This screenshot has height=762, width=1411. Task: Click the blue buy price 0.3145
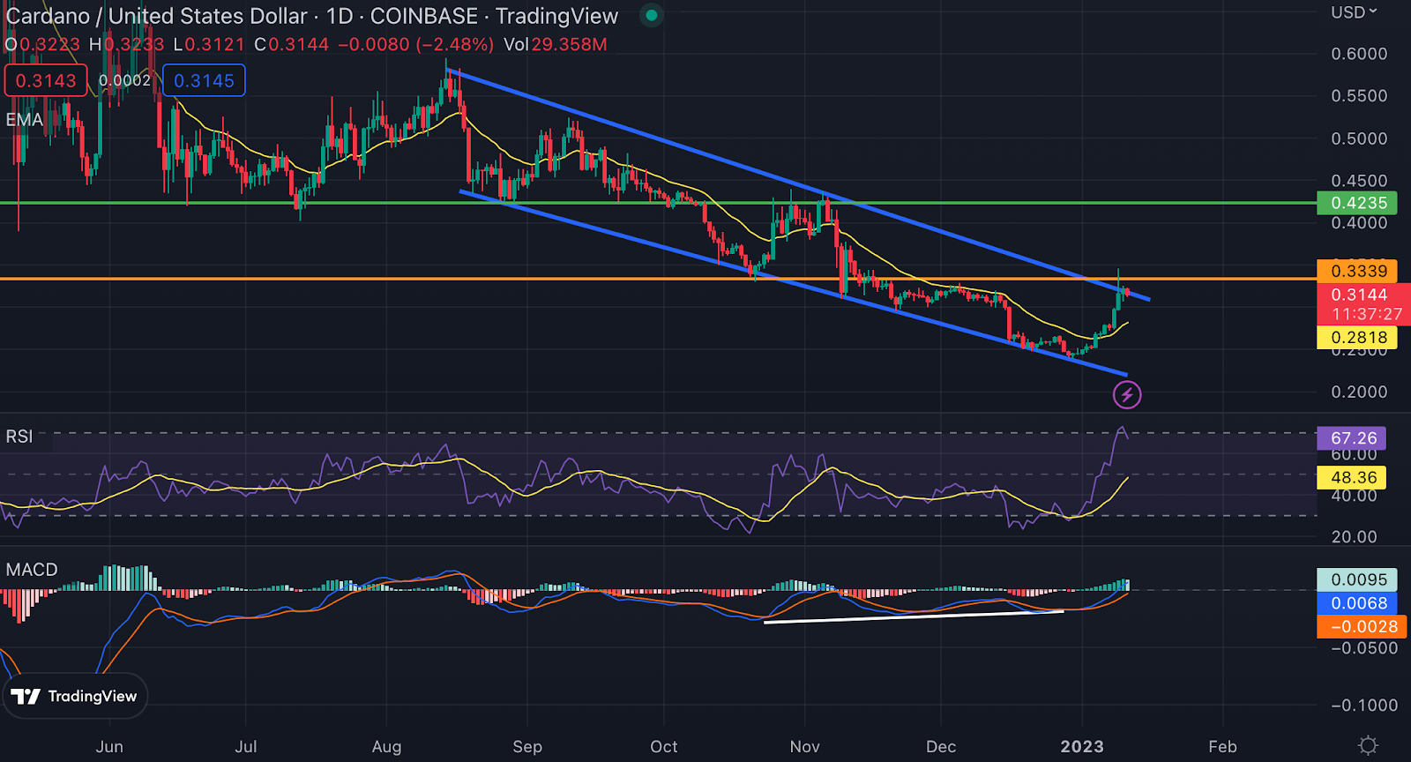coord(204,80)
